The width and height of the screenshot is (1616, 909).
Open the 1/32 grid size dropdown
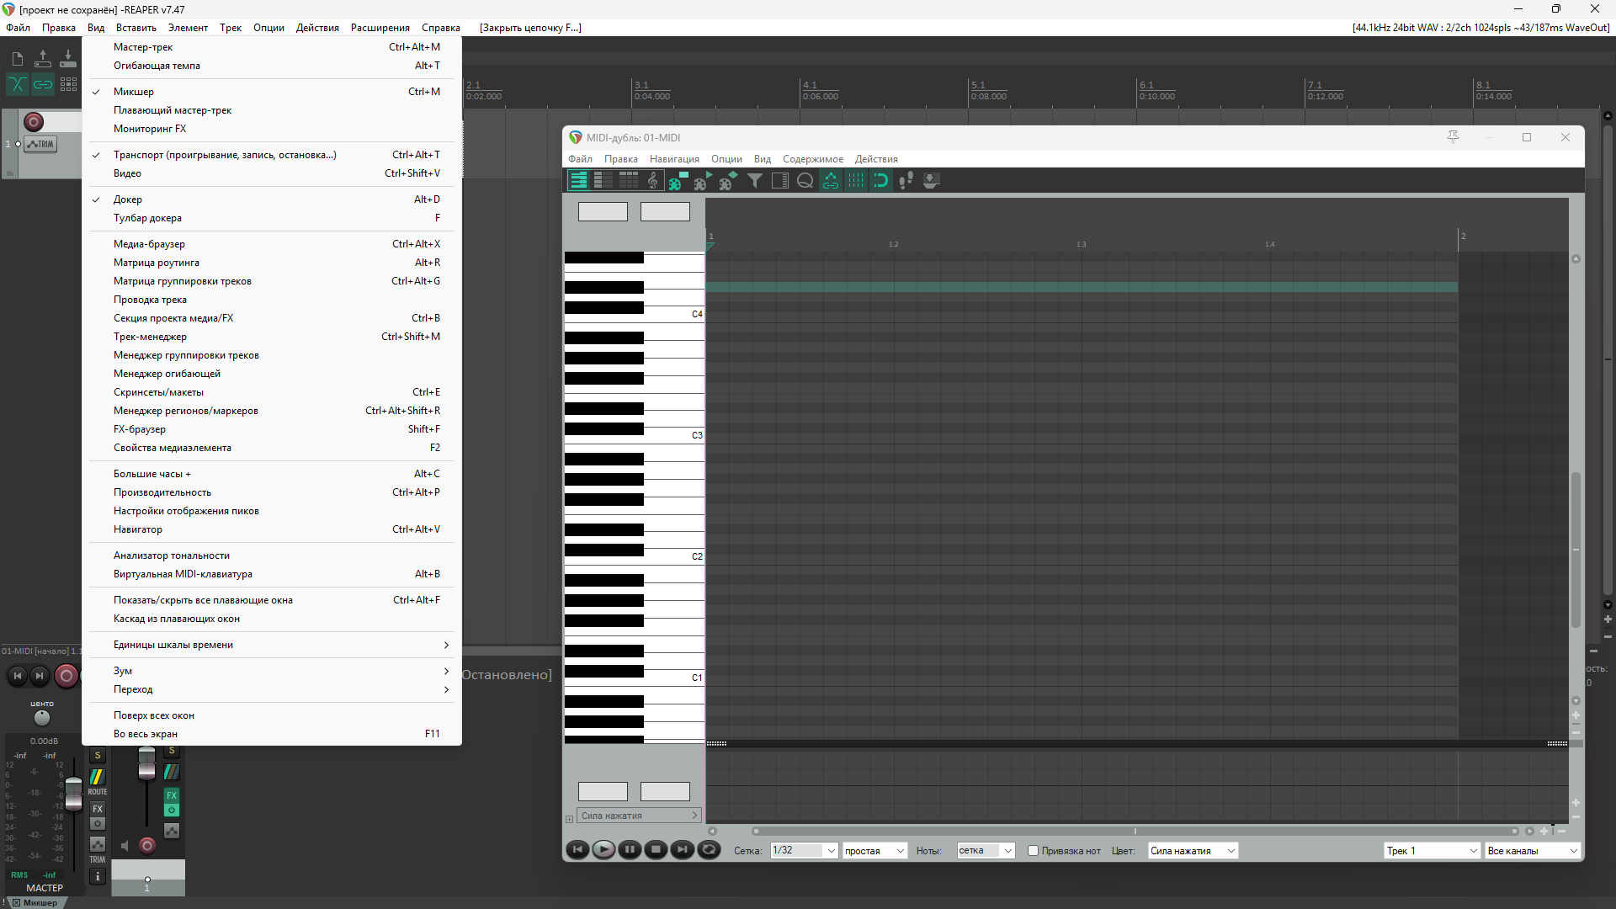click(x=804, y=851)
